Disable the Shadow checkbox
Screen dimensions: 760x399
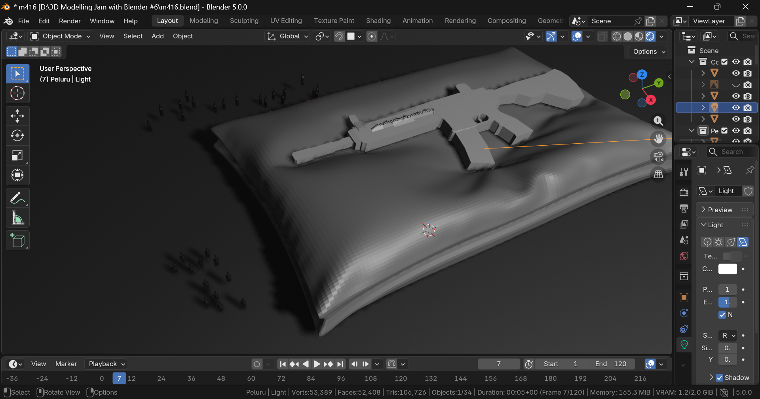point(720,378)
